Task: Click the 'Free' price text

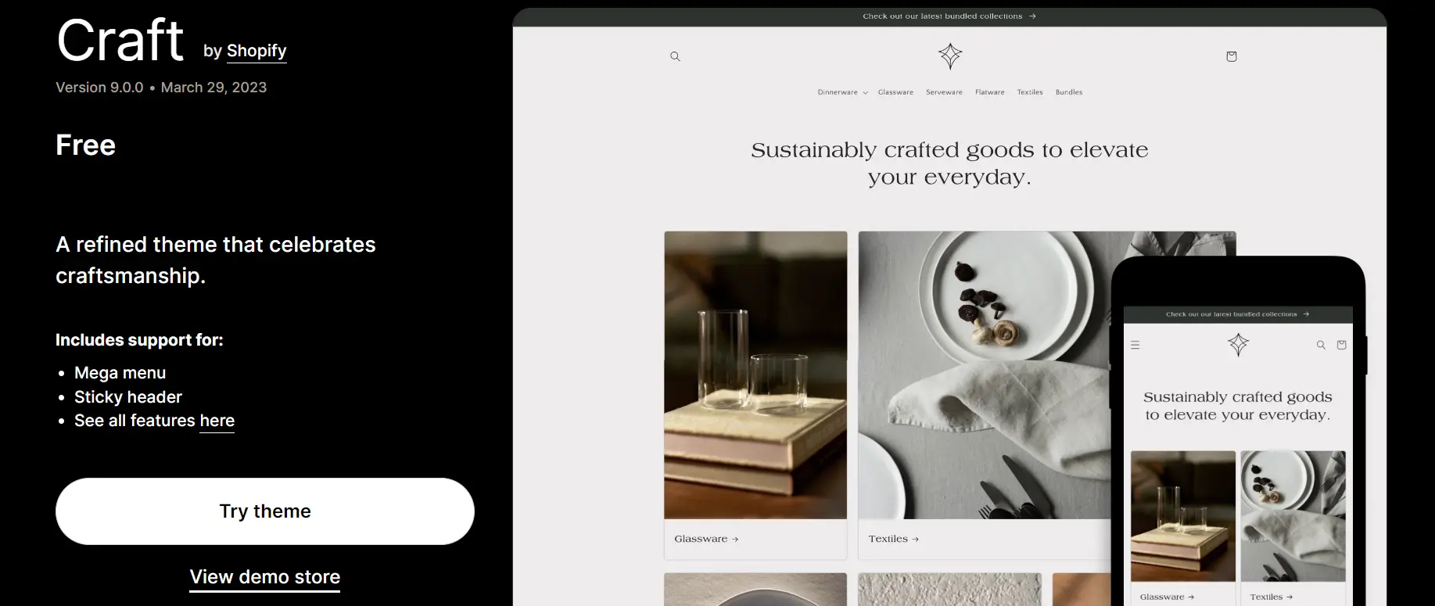Action: click(85, 145)
